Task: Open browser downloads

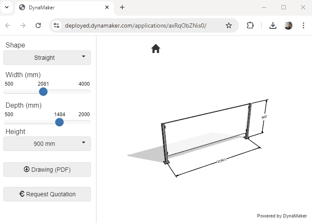Action: 273,25
